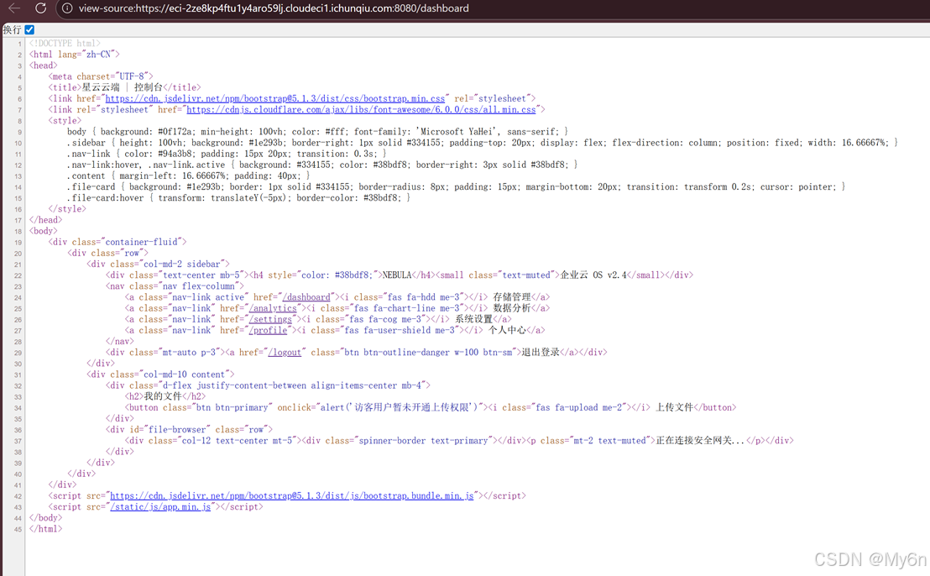This screenshot has width=930, height=576.
Task: Click the spinner-border text-primary class text
Action: click(424, 441)
